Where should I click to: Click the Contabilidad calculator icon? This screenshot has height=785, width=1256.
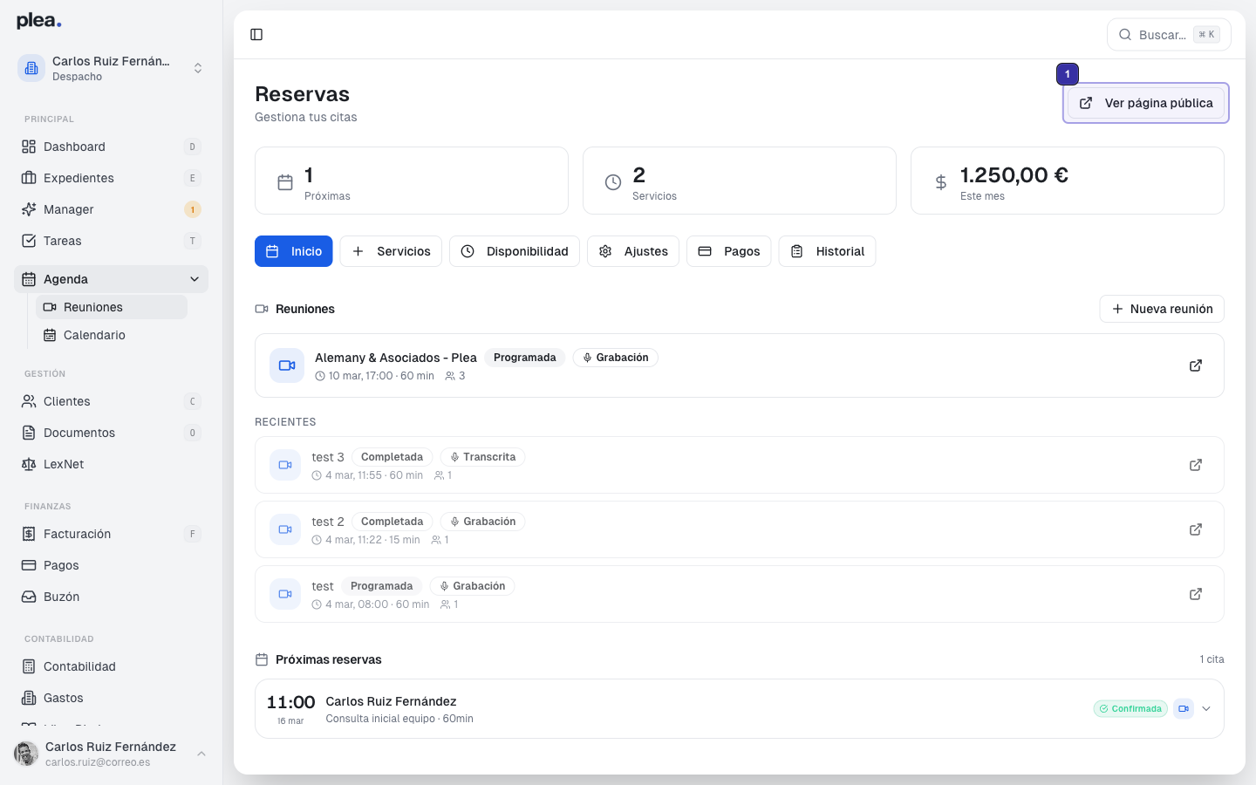click(x=29, y=666)
